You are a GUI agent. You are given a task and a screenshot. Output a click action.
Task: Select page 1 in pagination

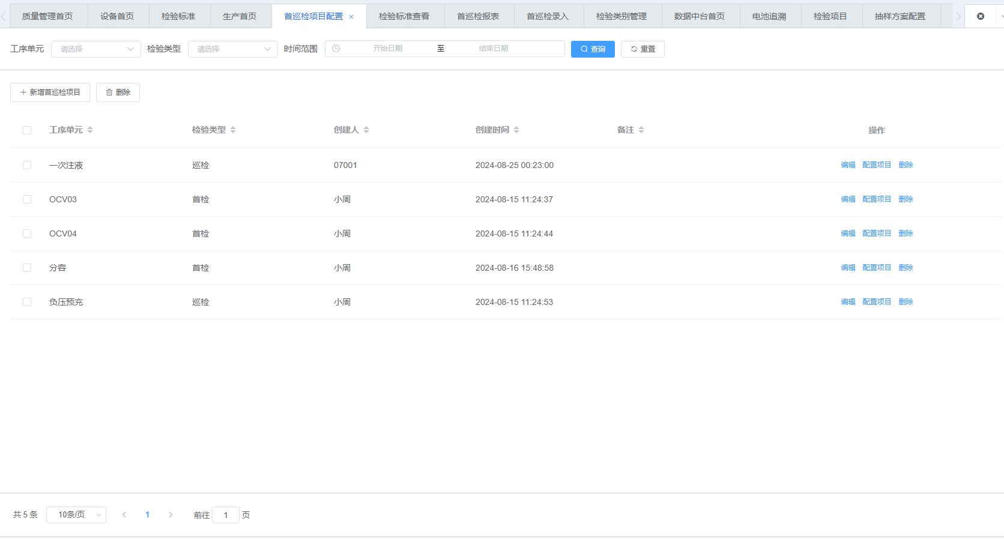tap(147, 515)
